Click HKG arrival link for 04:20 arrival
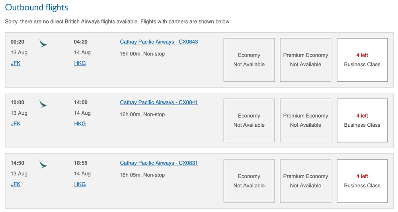The width and height of the screenshot is (398, 212). point(80,63)
